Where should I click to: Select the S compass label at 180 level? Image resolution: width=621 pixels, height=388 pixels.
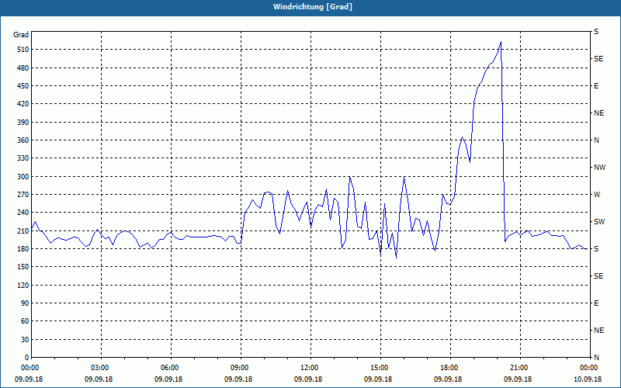[x=596, y=249]
